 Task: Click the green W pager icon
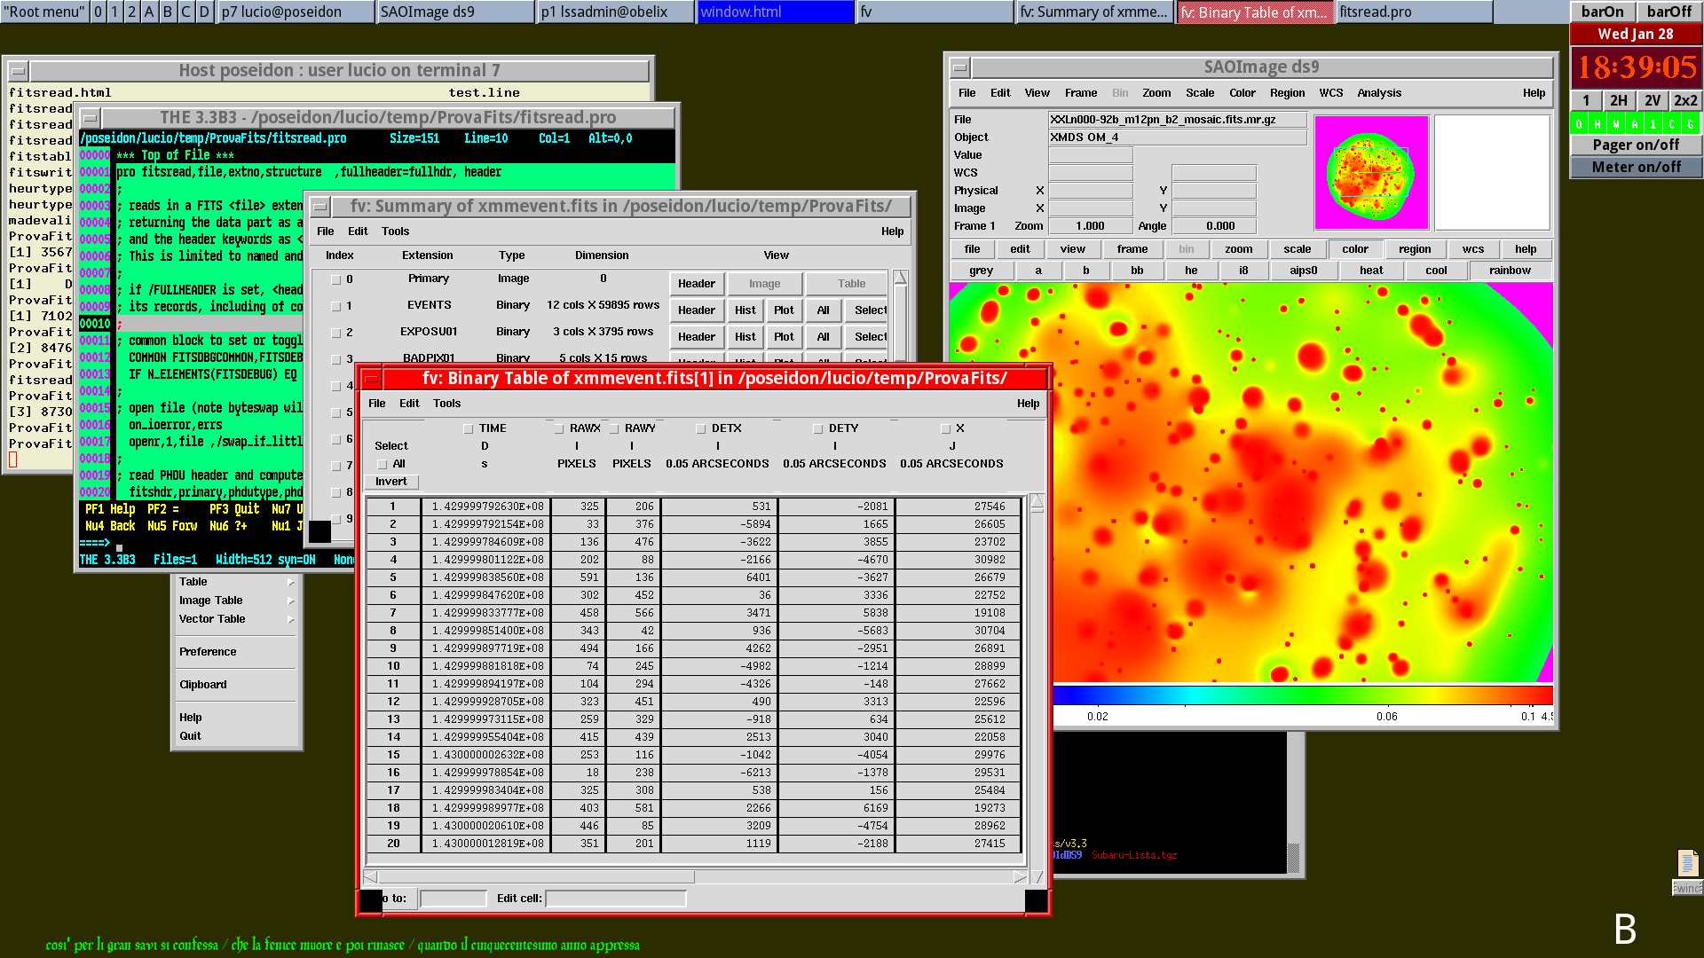(1616, 124)
